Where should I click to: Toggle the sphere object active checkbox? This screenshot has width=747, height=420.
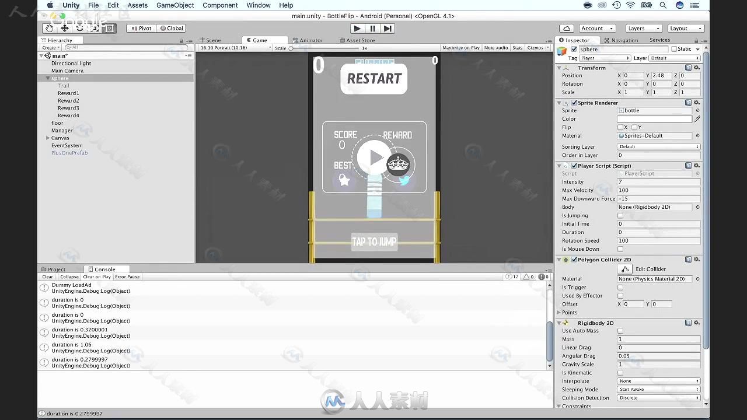click(574, 50)
